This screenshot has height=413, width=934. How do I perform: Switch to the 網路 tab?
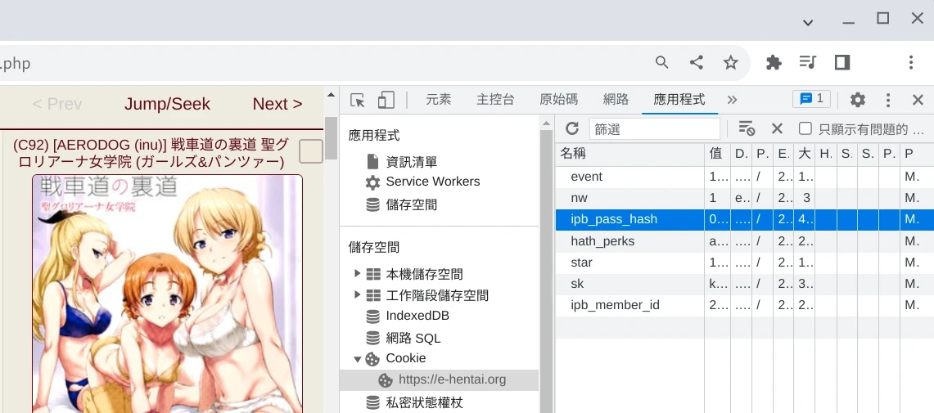tap(616, 100)
